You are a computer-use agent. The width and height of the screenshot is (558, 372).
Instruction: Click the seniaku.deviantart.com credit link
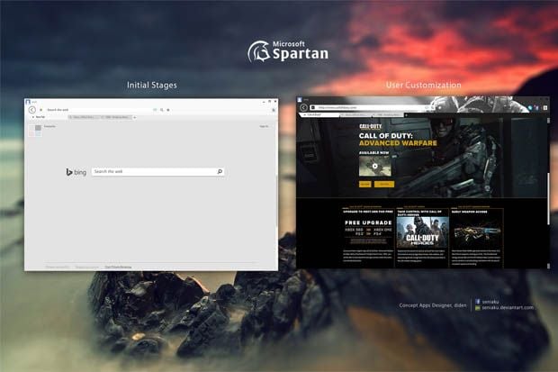pyautogui.click(x=508, y=307)
